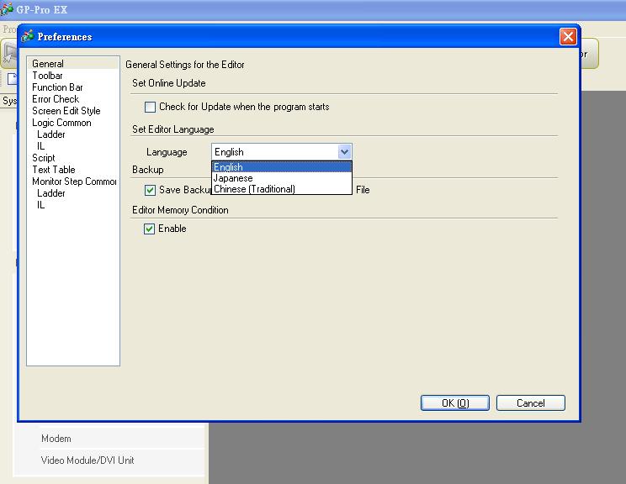Viewport: 626px width, 484px height.
Task: Close the Preferences dialog with the X
Action: (x=568, y=37)
